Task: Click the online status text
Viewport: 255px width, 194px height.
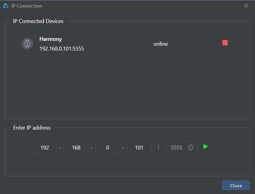Action: pos(161,44)
